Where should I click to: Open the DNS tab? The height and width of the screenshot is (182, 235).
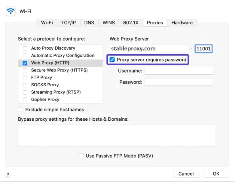(89, 23)
